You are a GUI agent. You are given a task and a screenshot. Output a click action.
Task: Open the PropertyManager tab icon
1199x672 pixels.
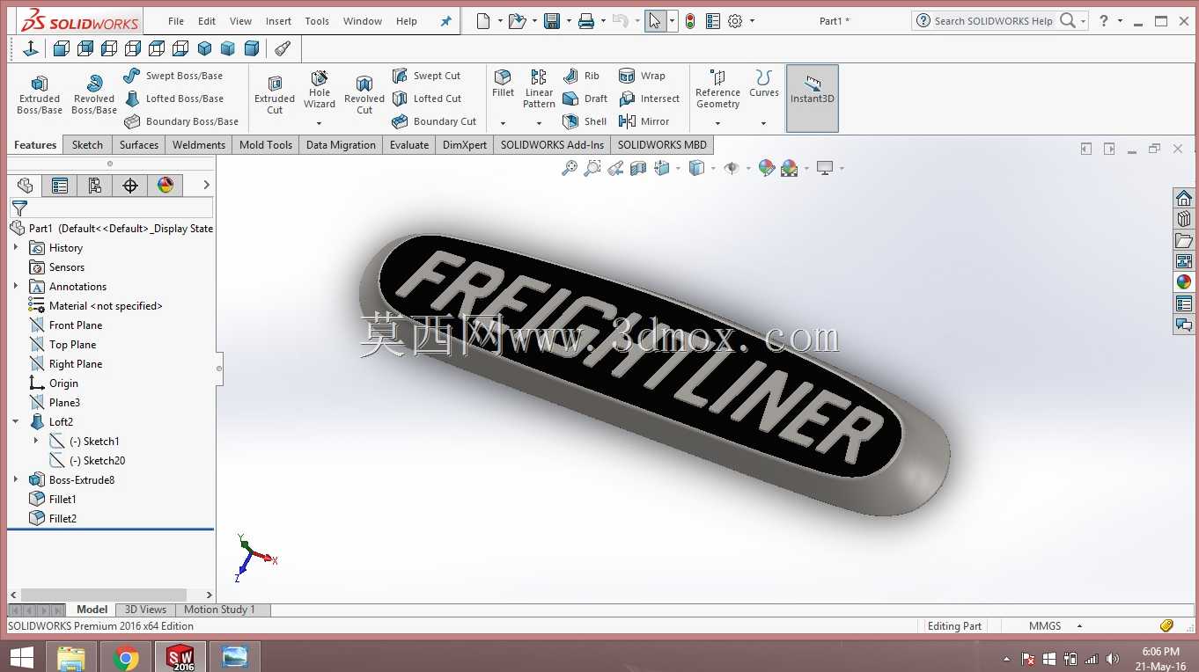(59, 185)
